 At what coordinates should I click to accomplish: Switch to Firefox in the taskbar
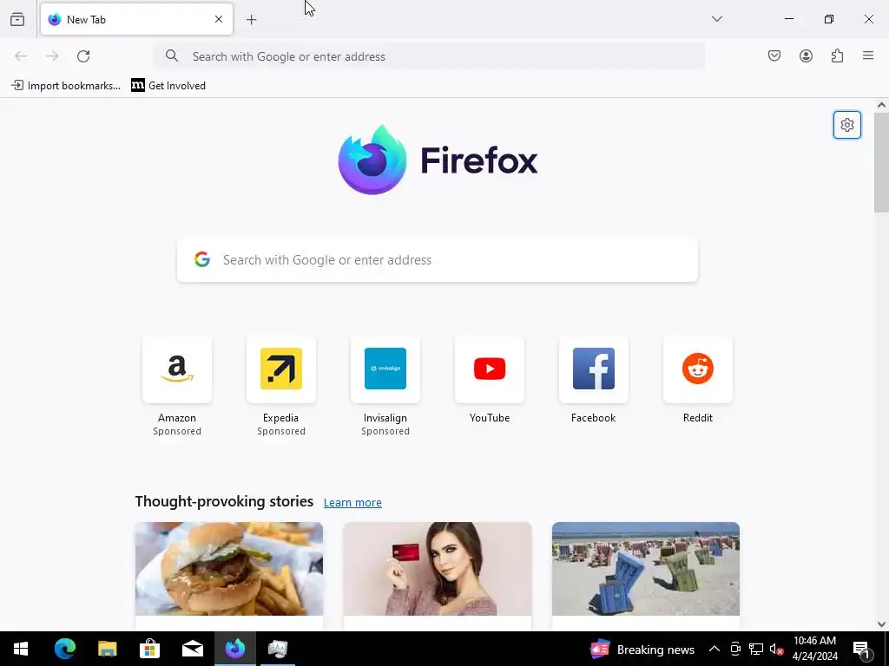[234, 649]
